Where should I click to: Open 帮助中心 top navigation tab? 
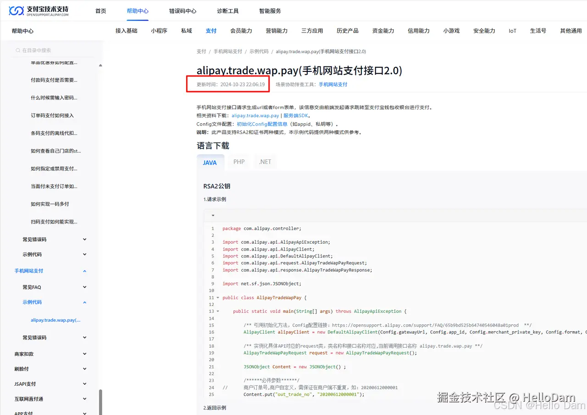[x=138, y=11]
